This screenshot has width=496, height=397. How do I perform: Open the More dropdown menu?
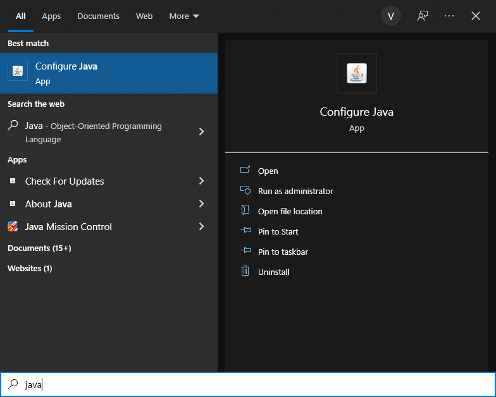click(x=183, y=16)
